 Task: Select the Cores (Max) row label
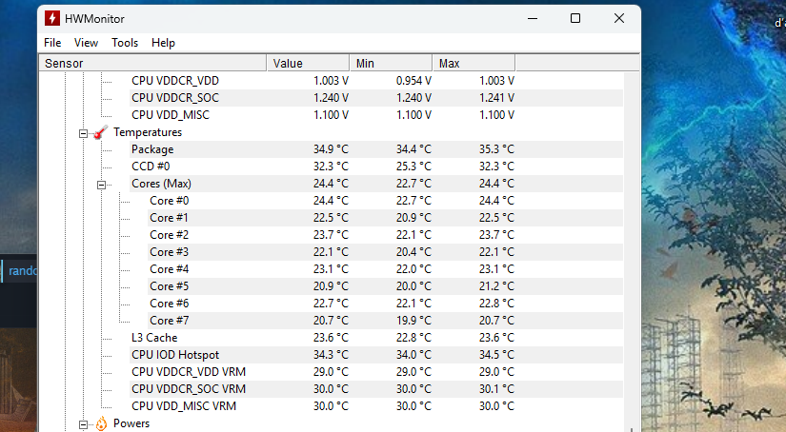(161, 184)
